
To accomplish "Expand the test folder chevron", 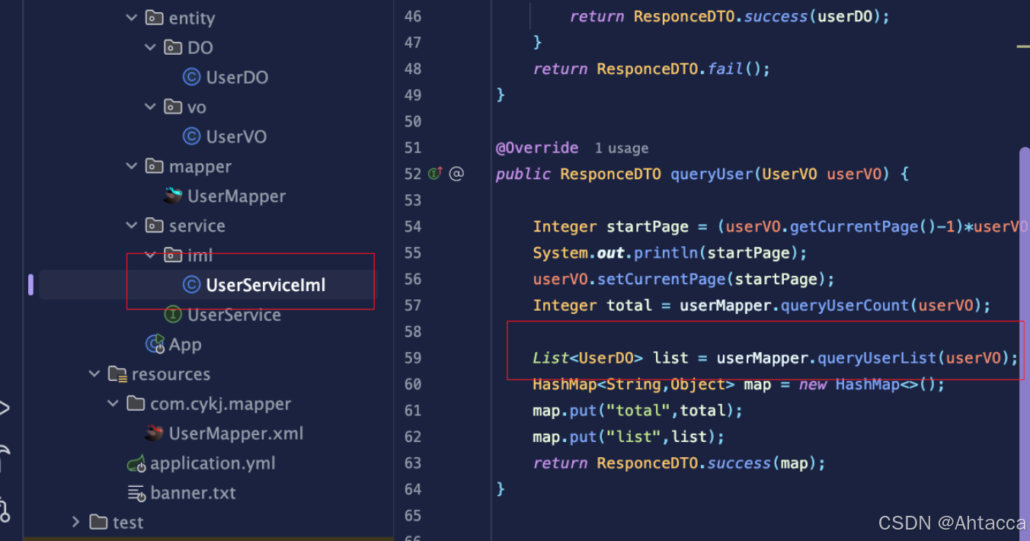I will [75, 523].
